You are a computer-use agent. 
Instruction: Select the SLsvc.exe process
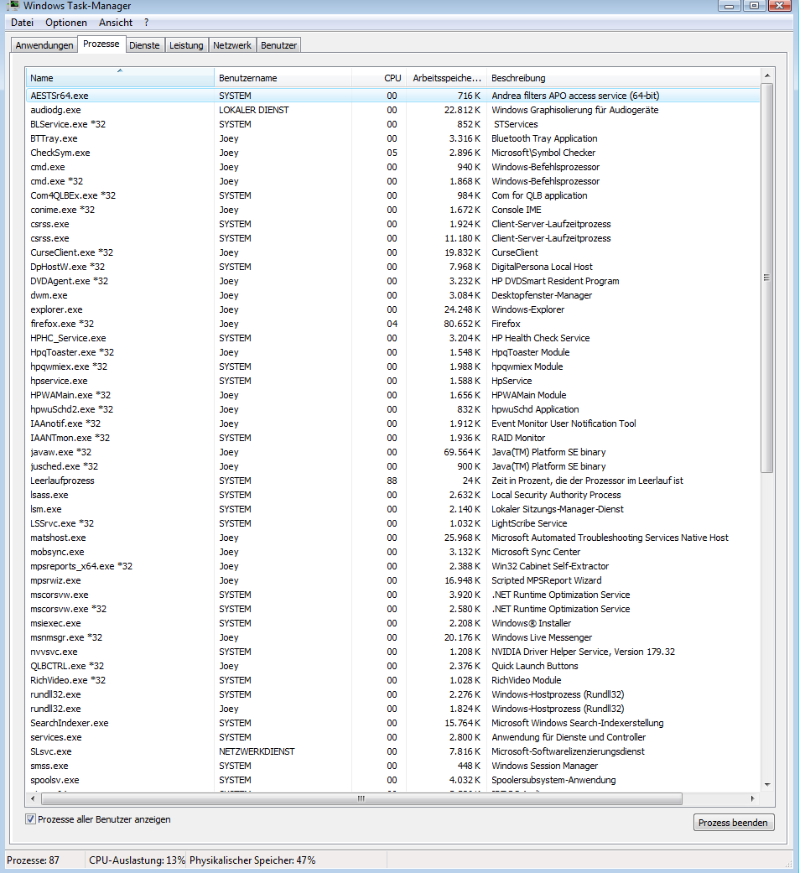coord(393,751)
